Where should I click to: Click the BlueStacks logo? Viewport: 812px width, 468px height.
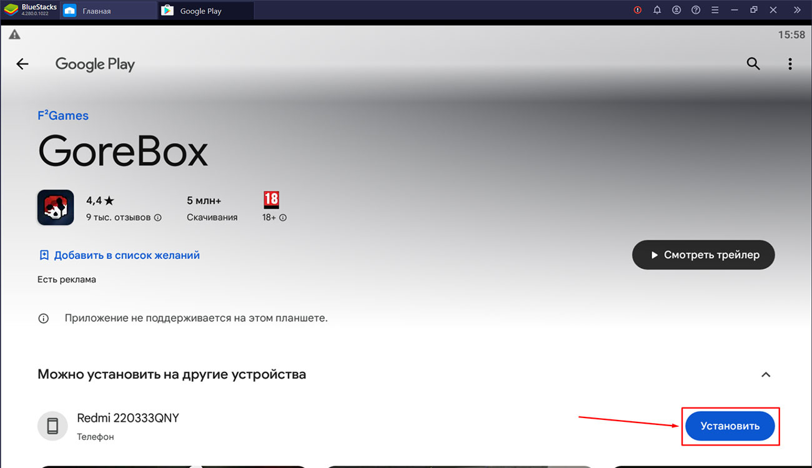point(11,10)
